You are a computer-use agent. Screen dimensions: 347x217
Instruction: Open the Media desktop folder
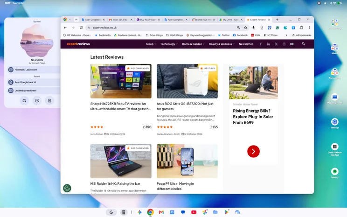334,49
